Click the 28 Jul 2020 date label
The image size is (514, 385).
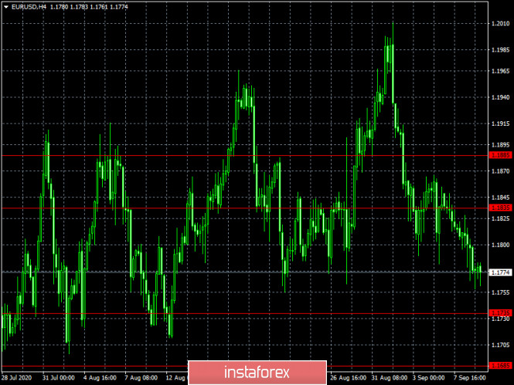(x=17, y=379)
